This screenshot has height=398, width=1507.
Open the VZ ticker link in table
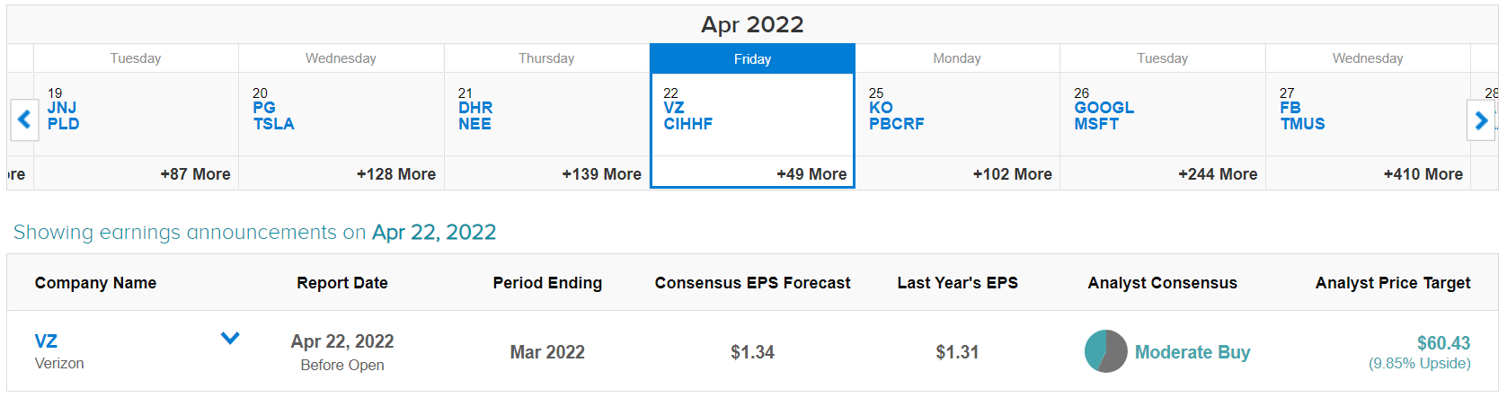click(46, 341)
